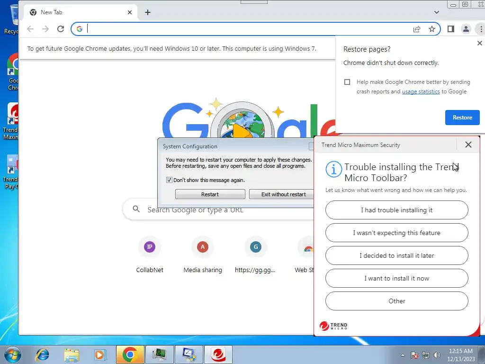Open the Chrome profile avatar
The image size is (485, 364).
coord(466,29)
